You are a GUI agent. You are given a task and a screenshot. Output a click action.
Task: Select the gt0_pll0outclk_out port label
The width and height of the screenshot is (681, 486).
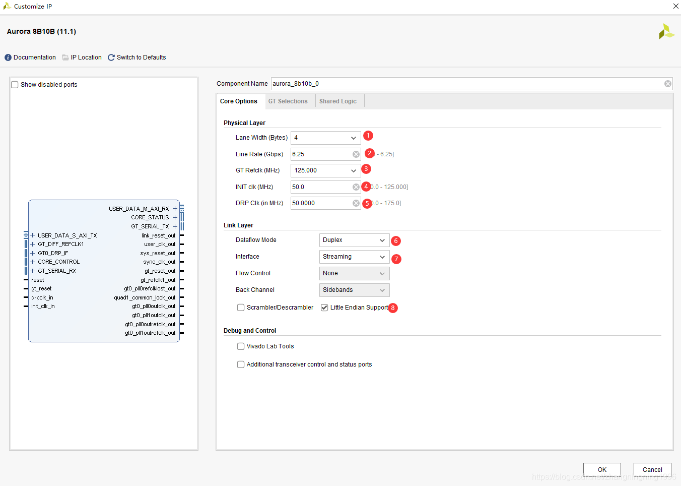coord(154,306)
